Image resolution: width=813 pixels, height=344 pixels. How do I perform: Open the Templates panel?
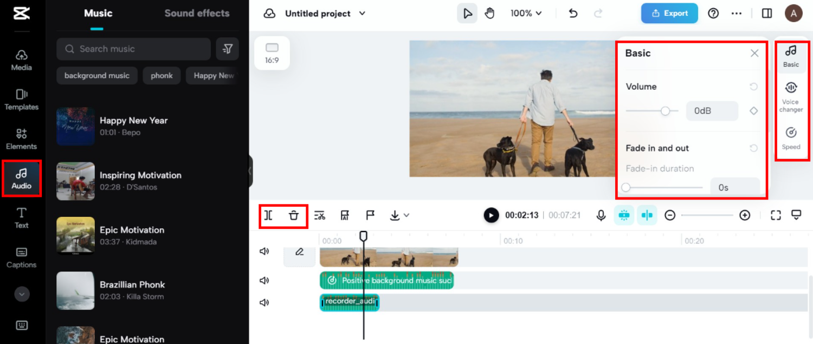(x=22, y=100)
